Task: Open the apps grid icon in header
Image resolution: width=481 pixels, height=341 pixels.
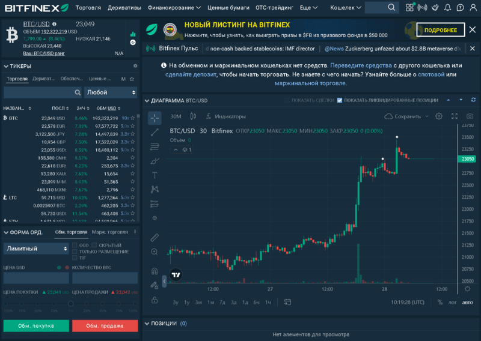Action: 409,8
